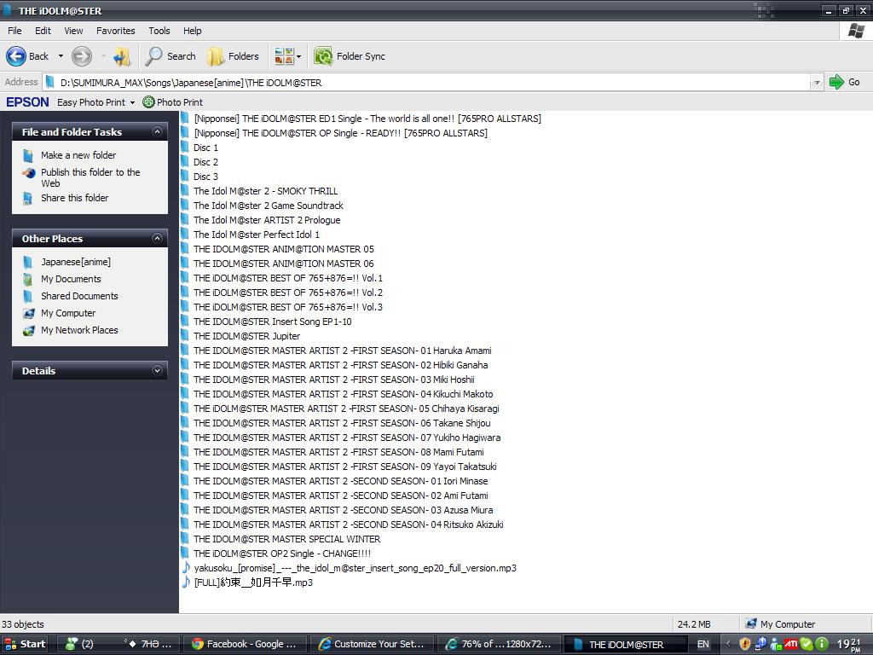Viewport: 873px width, 655px height.
Task: Open Japanese[anime] in Other Places
Action: [x=76, y=262]
